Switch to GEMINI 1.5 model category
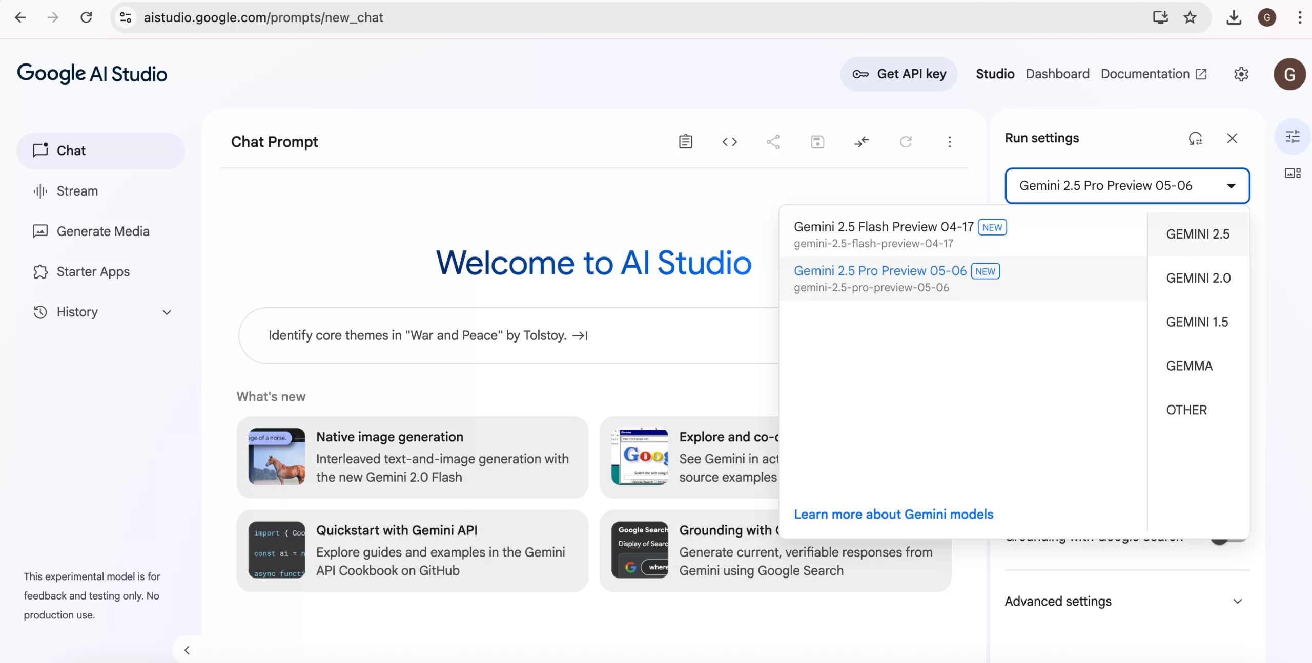This screenshot has width=1312, height=663. (1198, 322)
